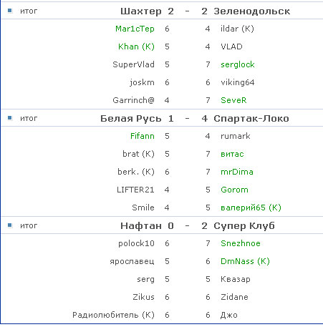Click blue square icon beside Нафтан match
323x327 pixels.
click(x=10, y=225)
